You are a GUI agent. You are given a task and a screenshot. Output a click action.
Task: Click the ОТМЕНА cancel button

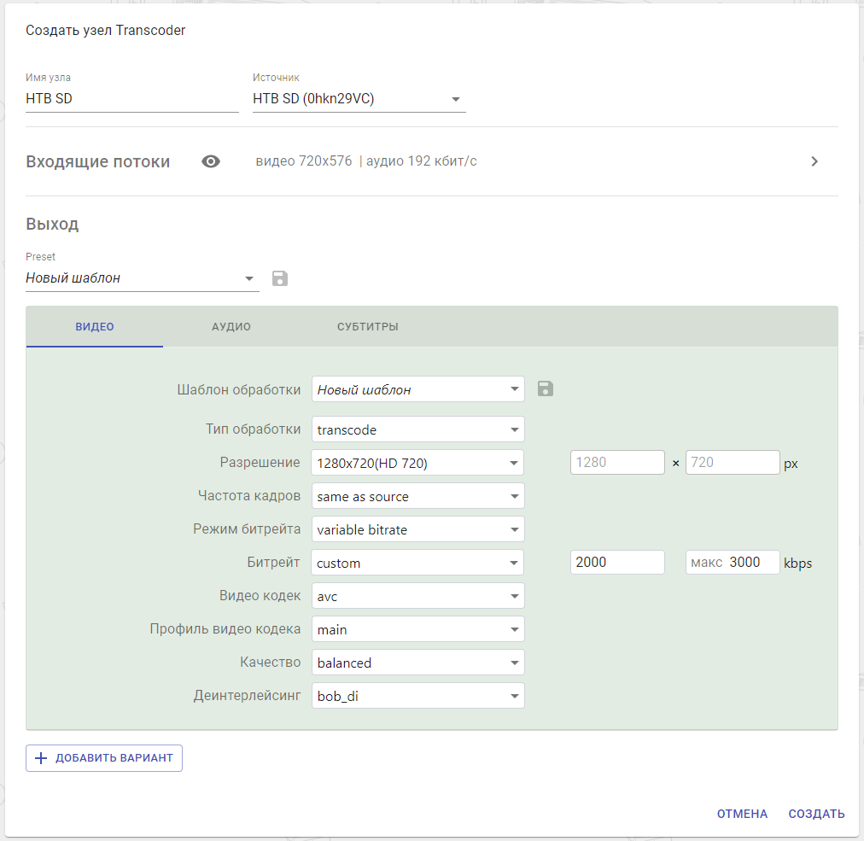(742, 814)
